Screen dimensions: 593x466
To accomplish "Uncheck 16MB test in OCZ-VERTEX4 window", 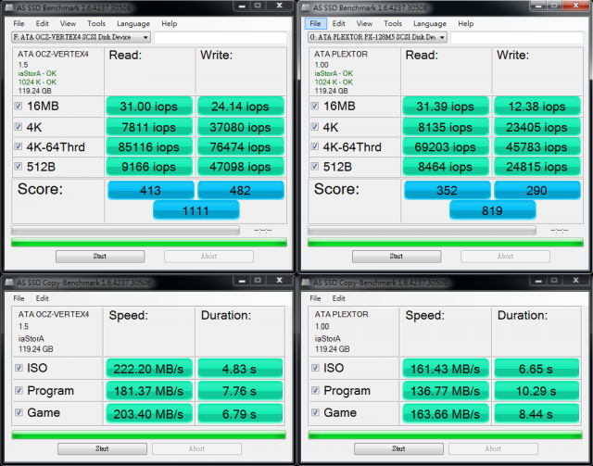I will click(19, 106).
